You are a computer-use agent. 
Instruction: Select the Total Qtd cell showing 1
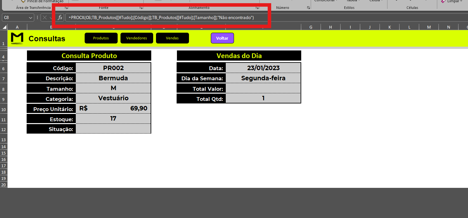(263, 98)
